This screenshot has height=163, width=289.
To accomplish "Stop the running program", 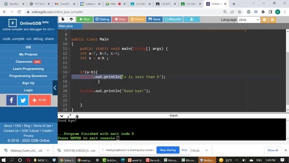I will [120, 19].
